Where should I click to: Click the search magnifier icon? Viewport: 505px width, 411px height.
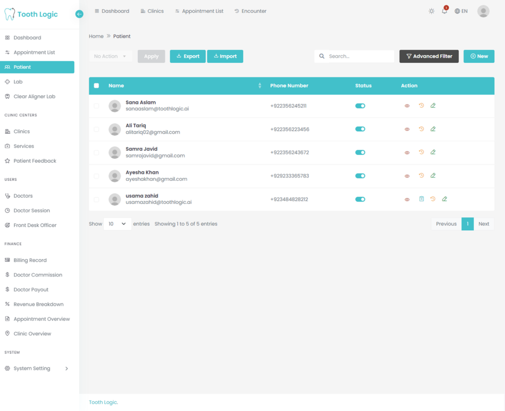point(322,56)
